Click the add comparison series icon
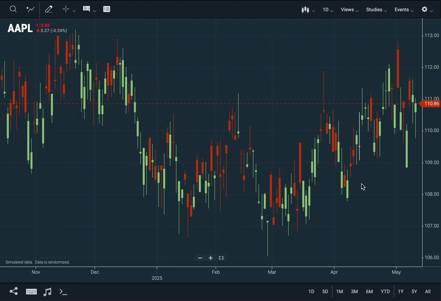This screenshot has height=301, width=441. [x=30, y=9]
